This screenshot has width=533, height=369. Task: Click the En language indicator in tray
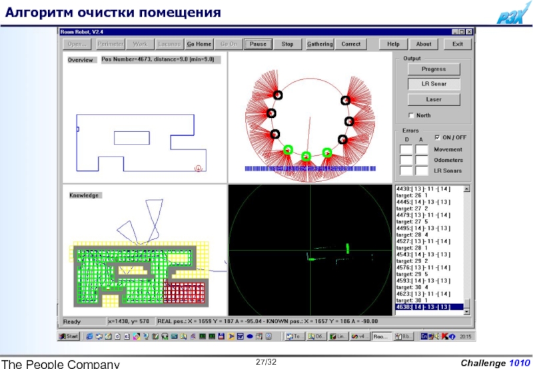click(x=424, y=336)
